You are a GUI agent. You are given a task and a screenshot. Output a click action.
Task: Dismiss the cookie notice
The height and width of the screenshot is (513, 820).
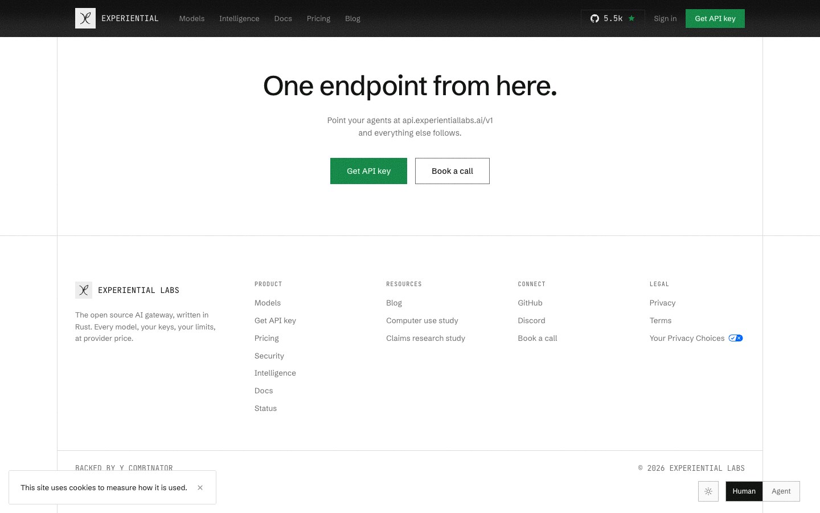point(200,487)
